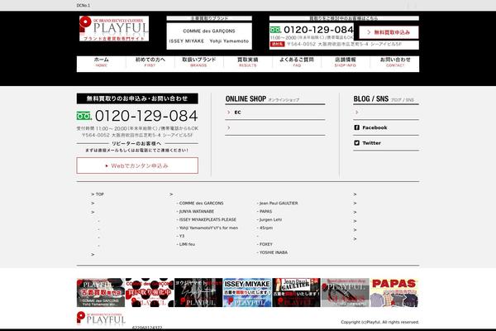Screen dimensions: 496x331
Task: Click the ONLINE SHOP heading
Action: tap(246, 98)
